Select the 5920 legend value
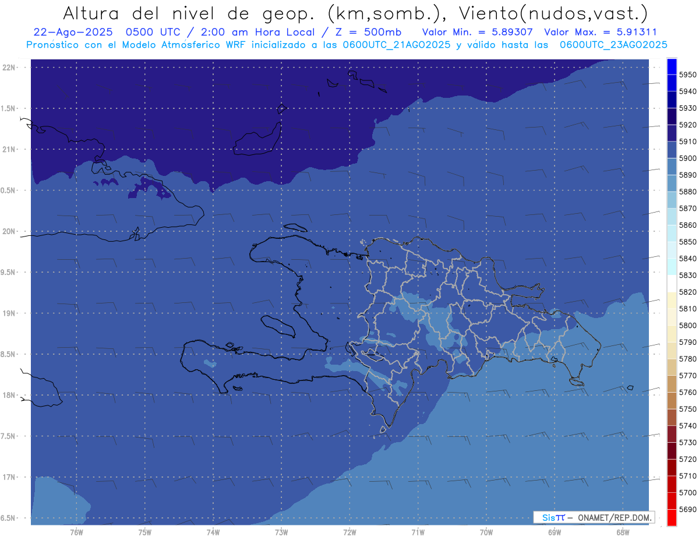This screenshot has height=540, width=699. [688, 125]
